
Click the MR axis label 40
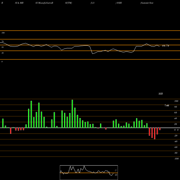point(176,118)
